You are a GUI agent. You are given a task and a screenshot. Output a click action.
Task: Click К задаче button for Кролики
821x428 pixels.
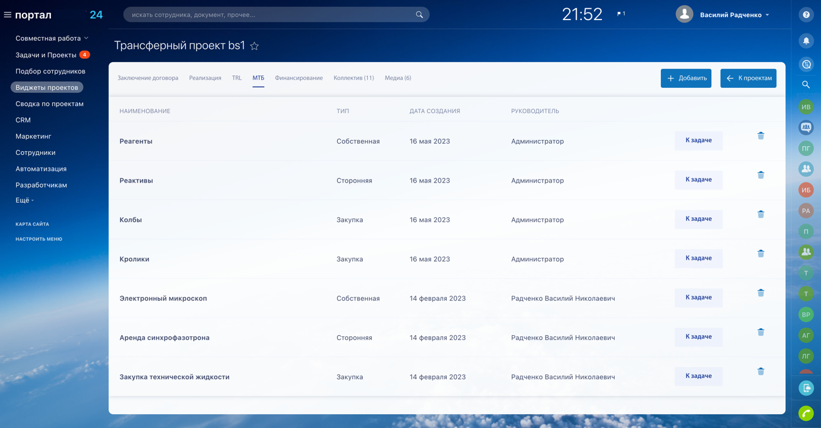(x=699, y=258)
